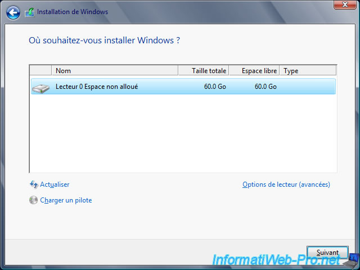This screenshot has height=270, width=360.
Task: Click the hard drive icon for Lecteur 0
Action: pos(41,88)
